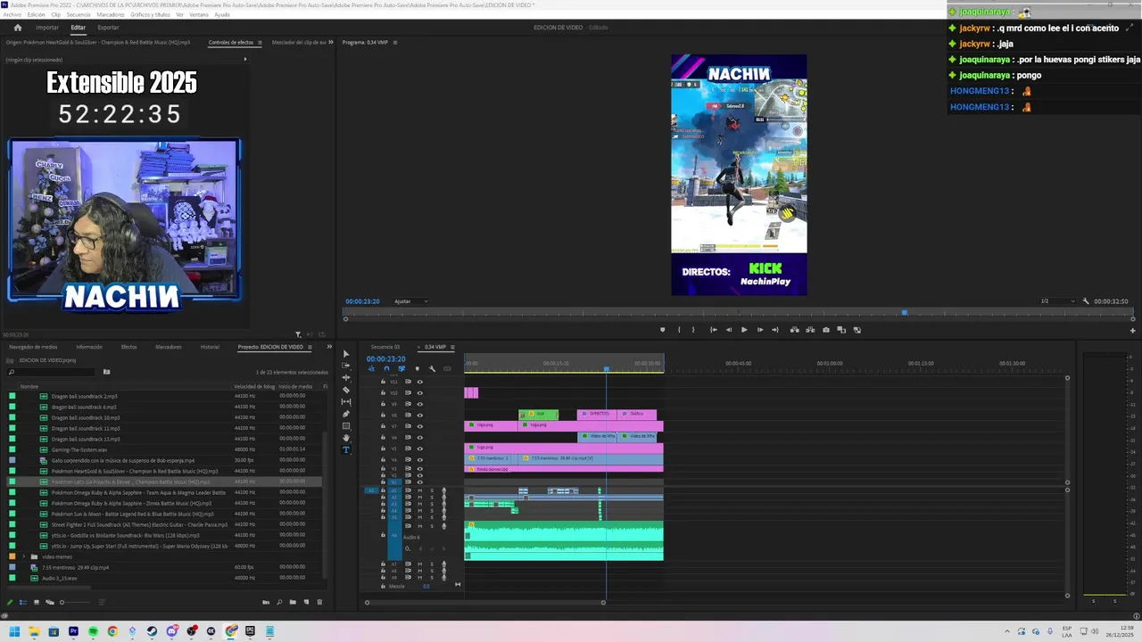Show overflow tabs in the source panel group
1142x642 pixels.
pyautogui.click(x=331, y=42)
